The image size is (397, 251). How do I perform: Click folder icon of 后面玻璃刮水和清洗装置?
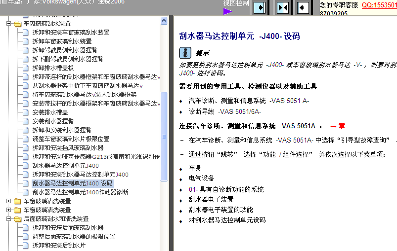pyautogui.click(x=17, y=219)
